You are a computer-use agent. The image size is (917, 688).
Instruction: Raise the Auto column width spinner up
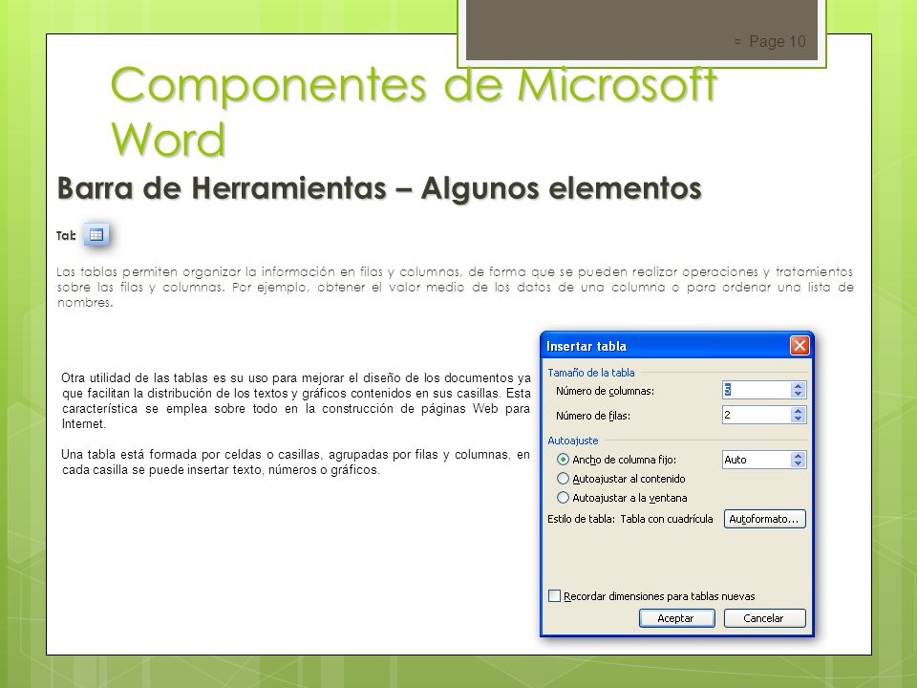[799, 456]
